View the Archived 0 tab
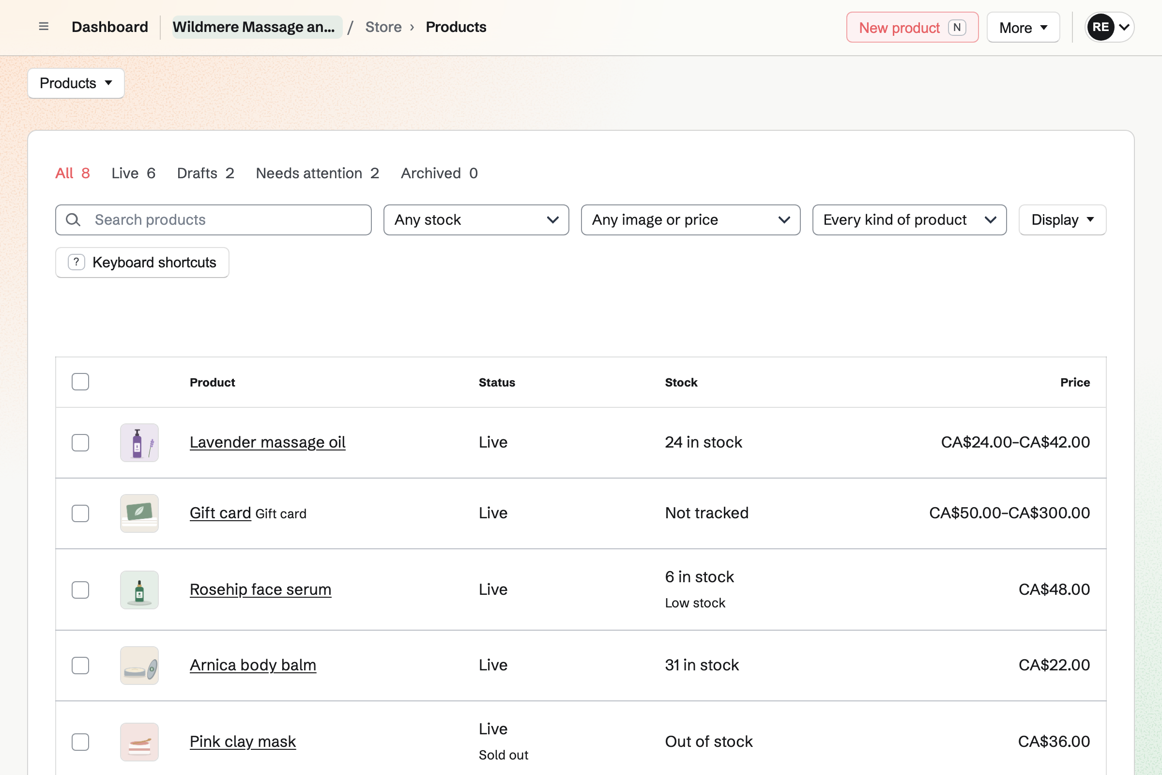The image size is (1162, 775). point(439,173)
